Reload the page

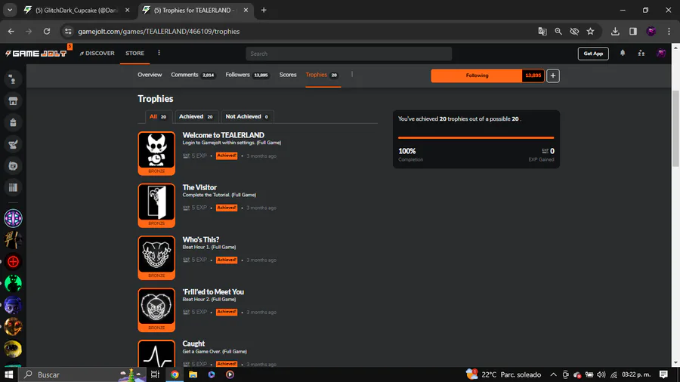click(x=47, y=31)
